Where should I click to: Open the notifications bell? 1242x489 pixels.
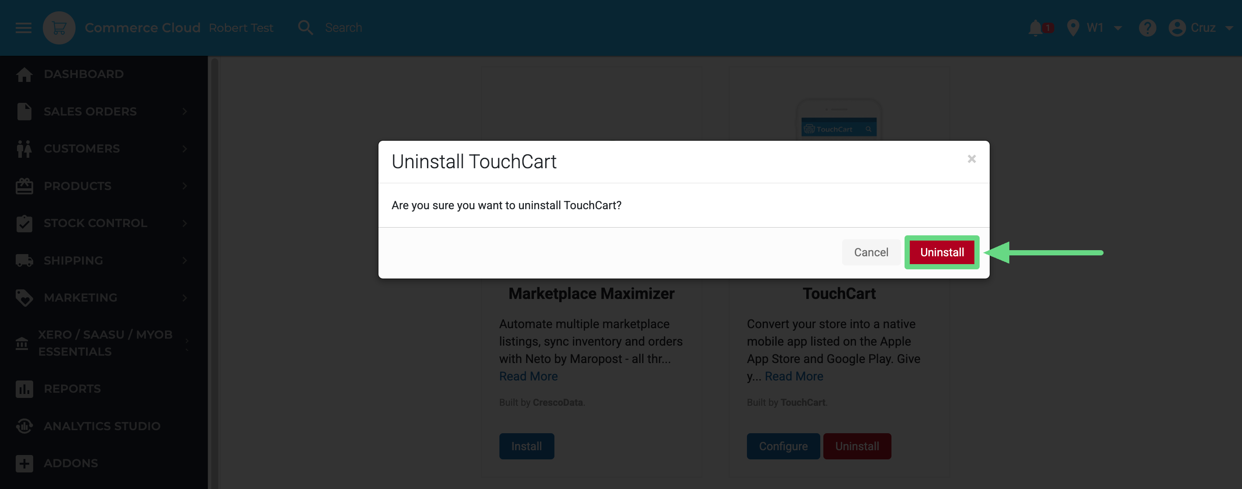pyautogui.click(x=1036, y=27)
